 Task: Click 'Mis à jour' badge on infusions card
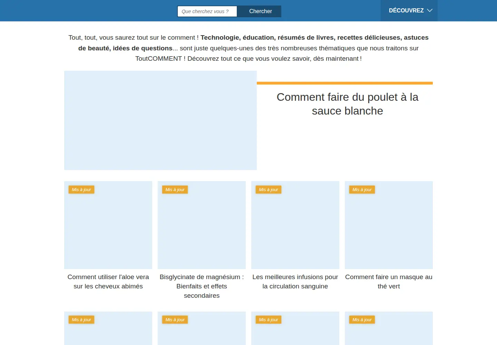(269, 190)
